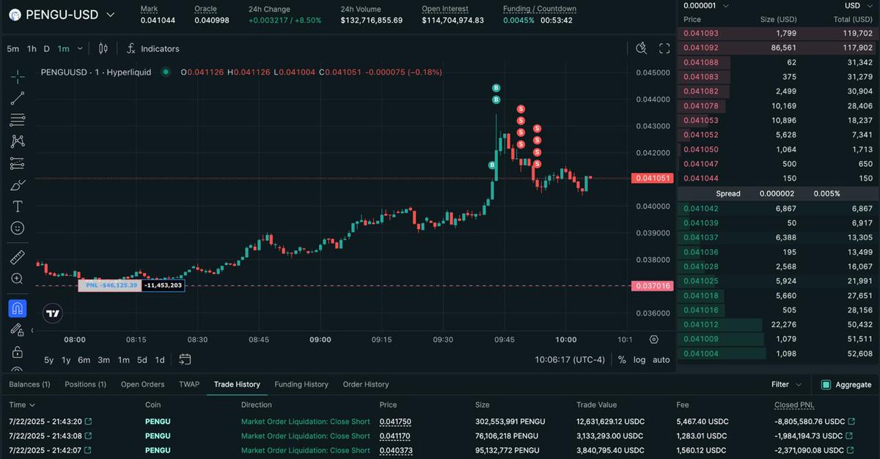
Task: Select the XABCD pattern tool
Action: pyautogui.click(x=18, y=141)
